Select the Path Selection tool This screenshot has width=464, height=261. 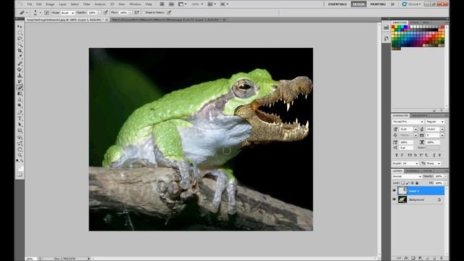(20, 124)
